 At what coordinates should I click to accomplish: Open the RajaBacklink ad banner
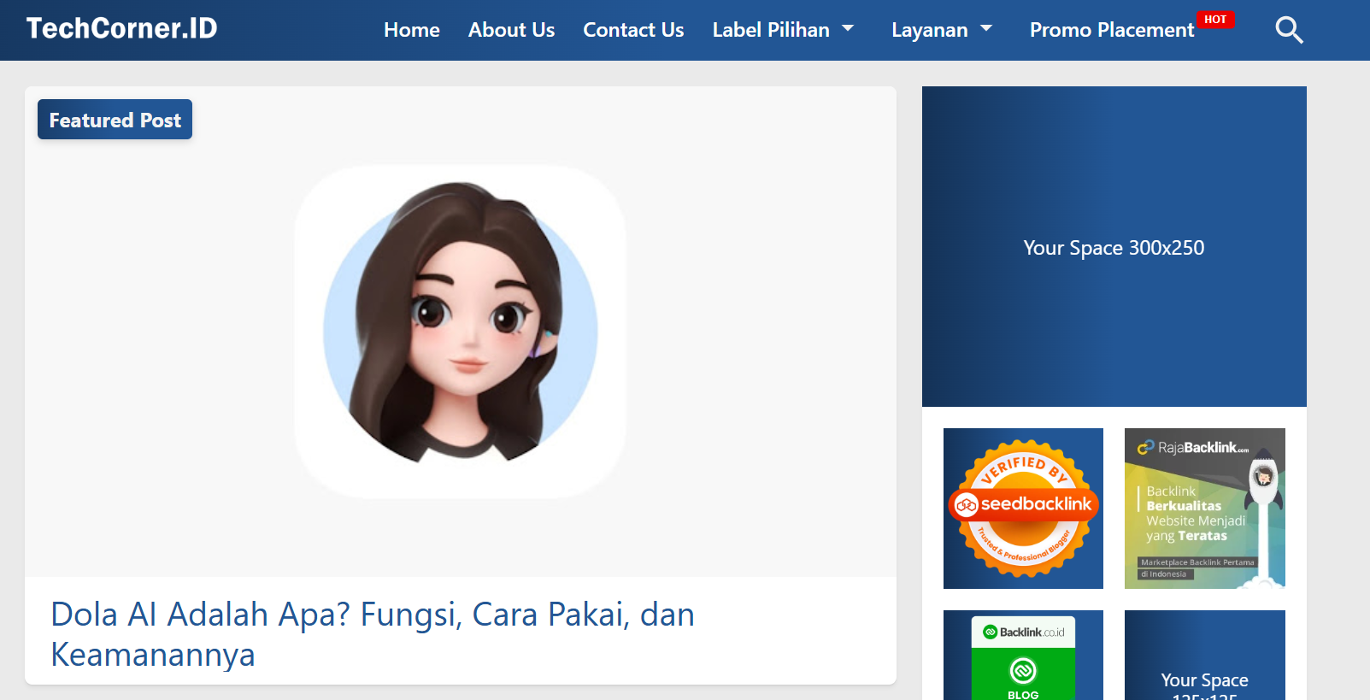pyautogui.click(x=1205, y=509)
